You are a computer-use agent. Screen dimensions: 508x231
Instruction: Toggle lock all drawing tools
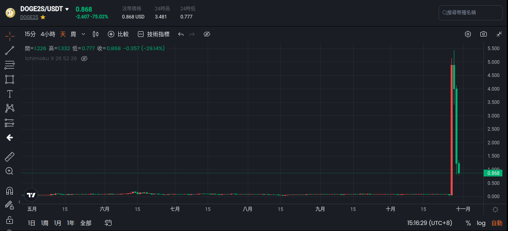click(x=10, y=220)
